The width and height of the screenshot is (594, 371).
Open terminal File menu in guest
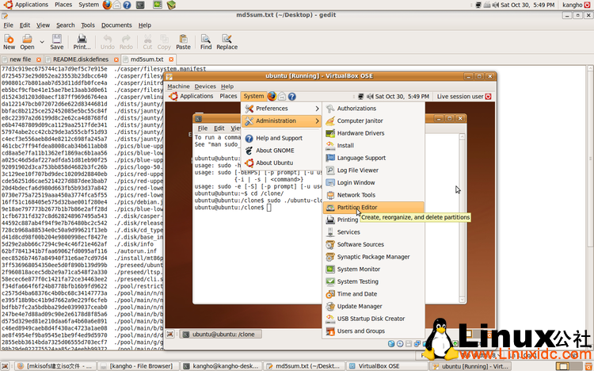pyautogui.click(x=203, y=128)
